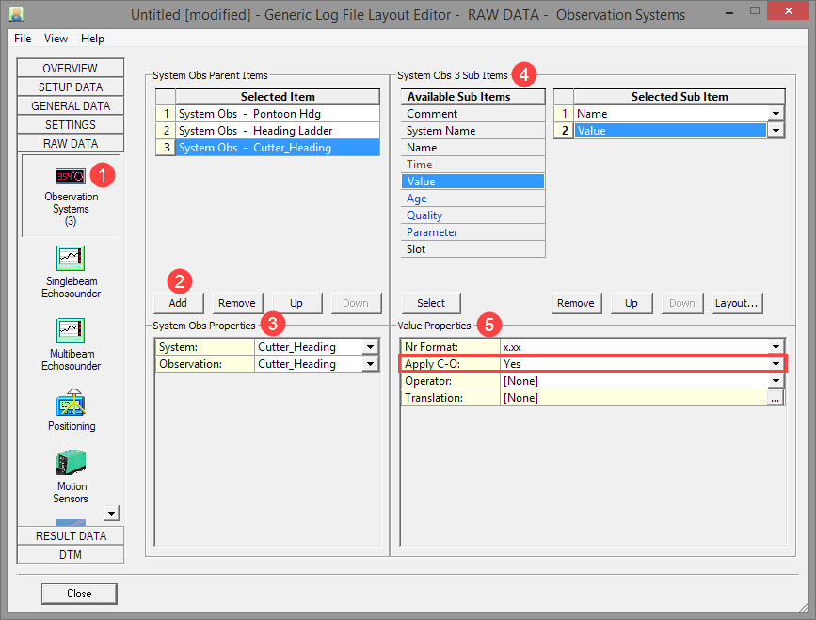Select System Obs - Cutter_Heading row
The width and height of the screenshot is (816, 620).
(x=278, y=148)
